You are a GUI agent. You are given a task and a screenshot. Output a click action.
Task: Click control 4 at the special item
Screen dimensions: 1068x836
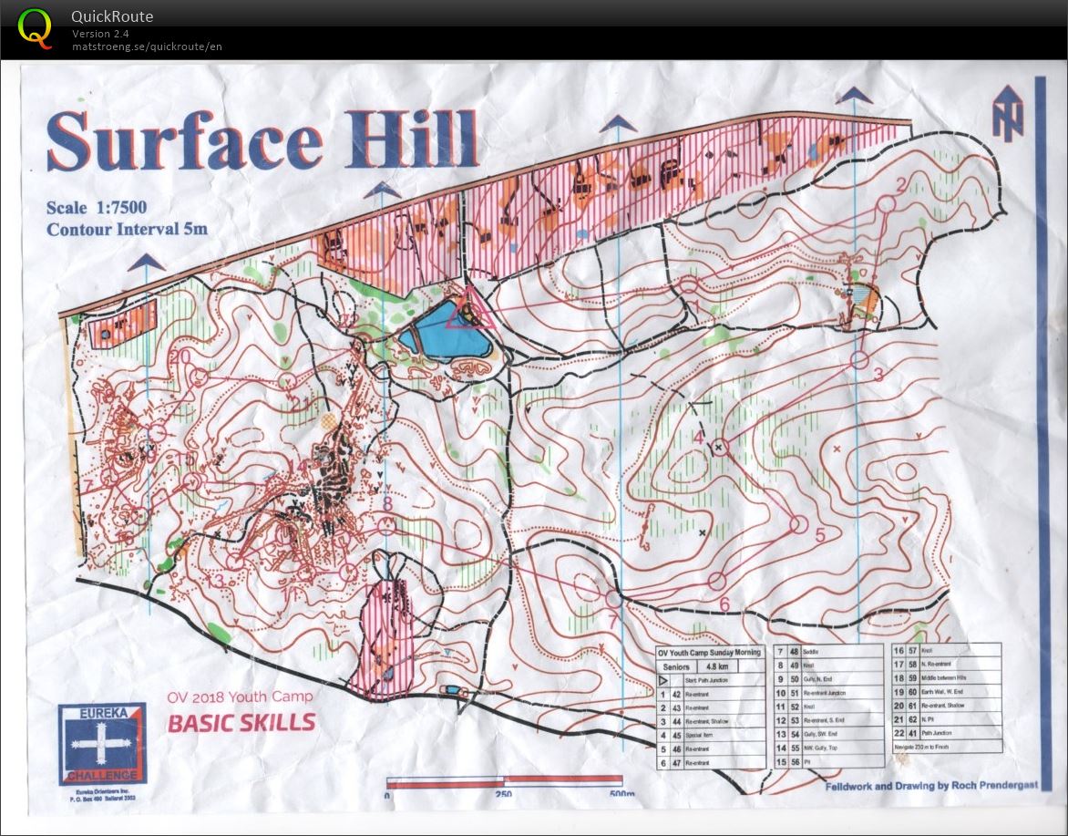[720, 446]
